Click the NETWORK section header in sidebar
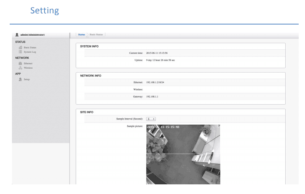 coord(22,58)
